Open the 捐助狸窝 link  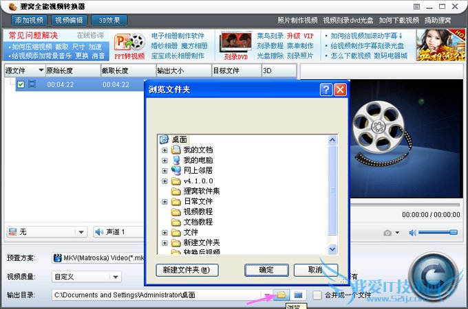tap(438, 20)
